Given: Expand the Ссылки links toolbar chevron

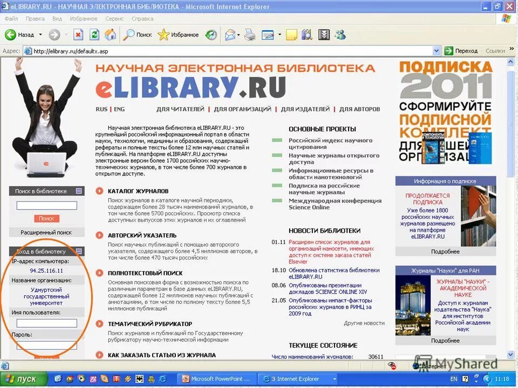Looking at the screenshot, I should click(512, 49).
